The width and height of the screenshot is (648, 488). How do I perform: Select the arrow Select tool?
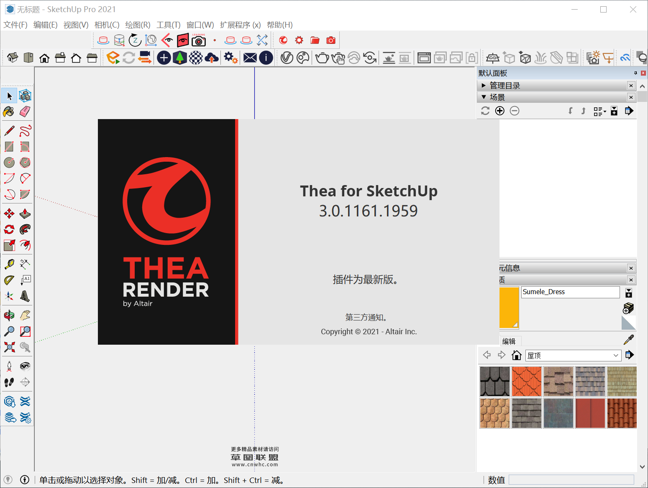point(9,96)
